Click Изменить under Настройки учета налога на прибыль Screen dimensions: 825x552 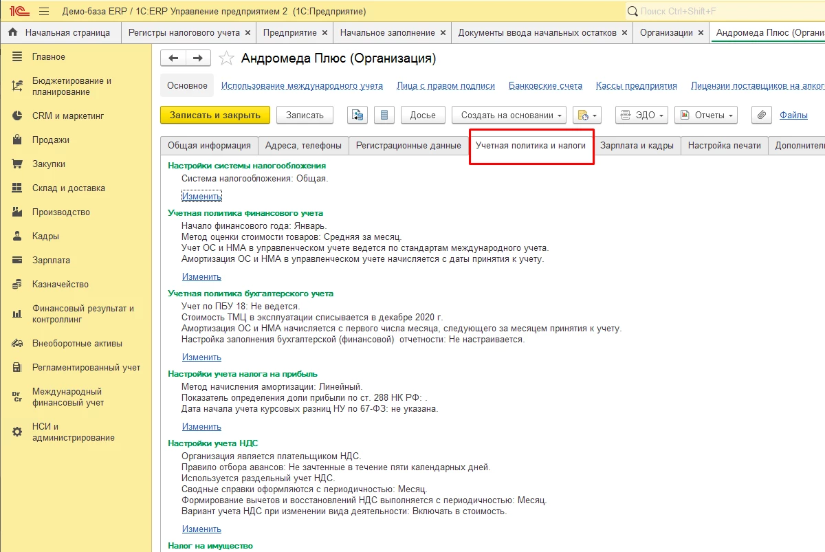coord(201,426)
